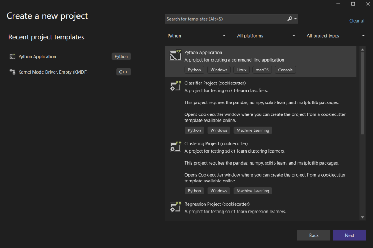
Task: Click the template list vertical scrollbar thumb
Action: (x=362, y=93)
